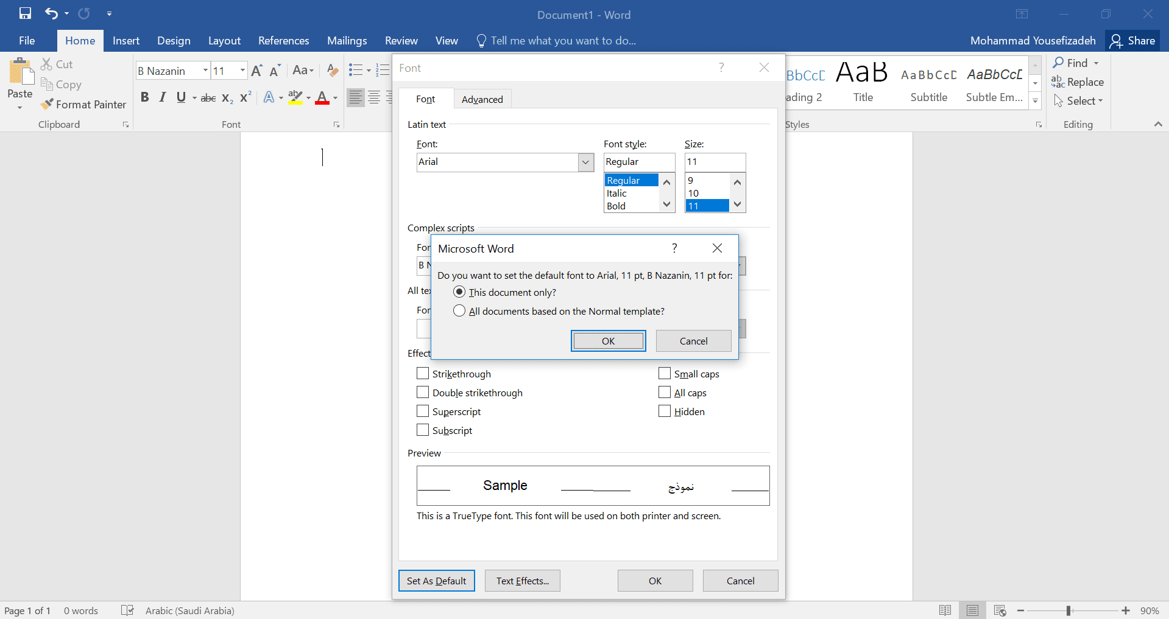Viewport: 1169px width, 619px height.
Task: Click the Clear All Formatting icon
Action: 332,71
